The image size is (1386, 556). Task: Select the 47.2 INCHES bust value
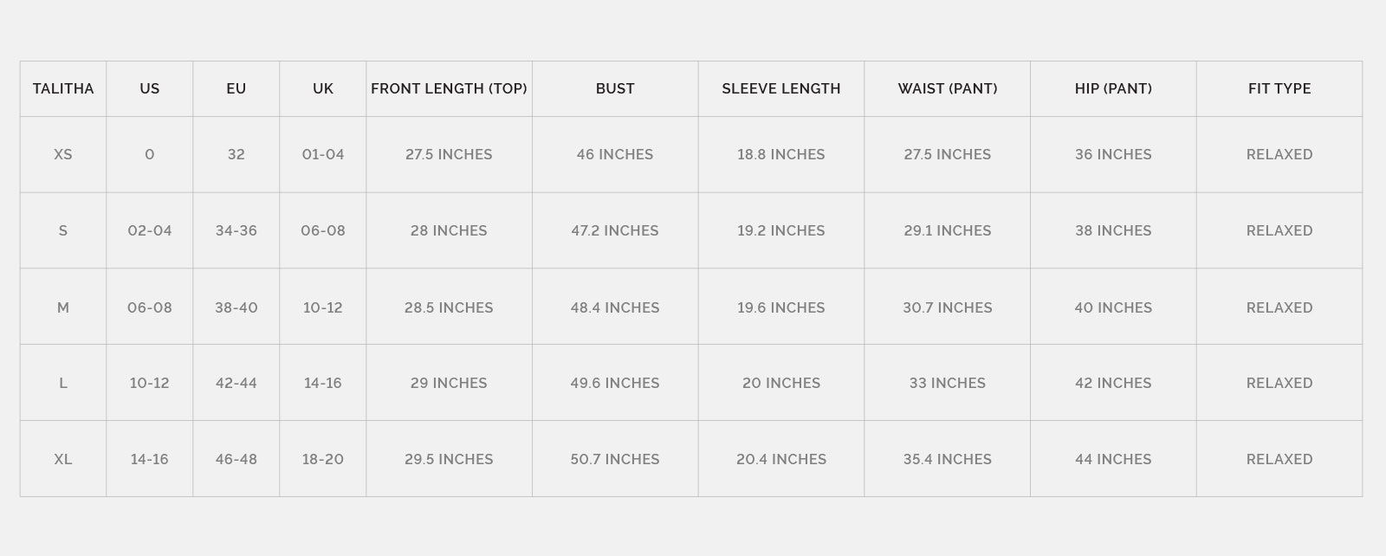pos(615,230)
